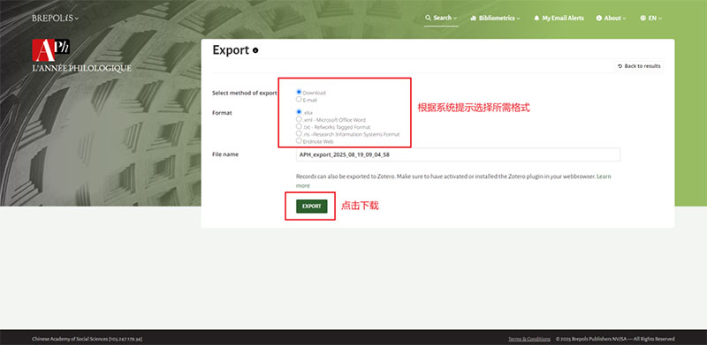Expand the About dropdown menu
This screenshot has width=707, height=345.
[612, 18]
